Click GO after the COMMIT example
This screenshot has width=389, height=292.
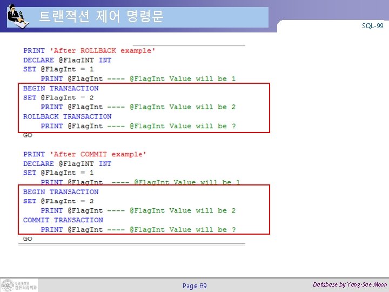pos(28,238)
